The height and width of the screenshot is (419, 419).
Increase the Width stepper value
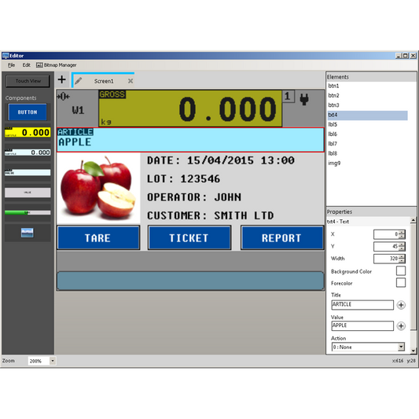tap(402, 256)
